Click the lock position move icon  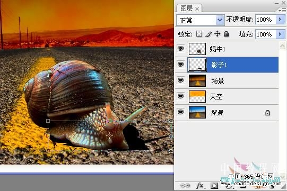218,34
